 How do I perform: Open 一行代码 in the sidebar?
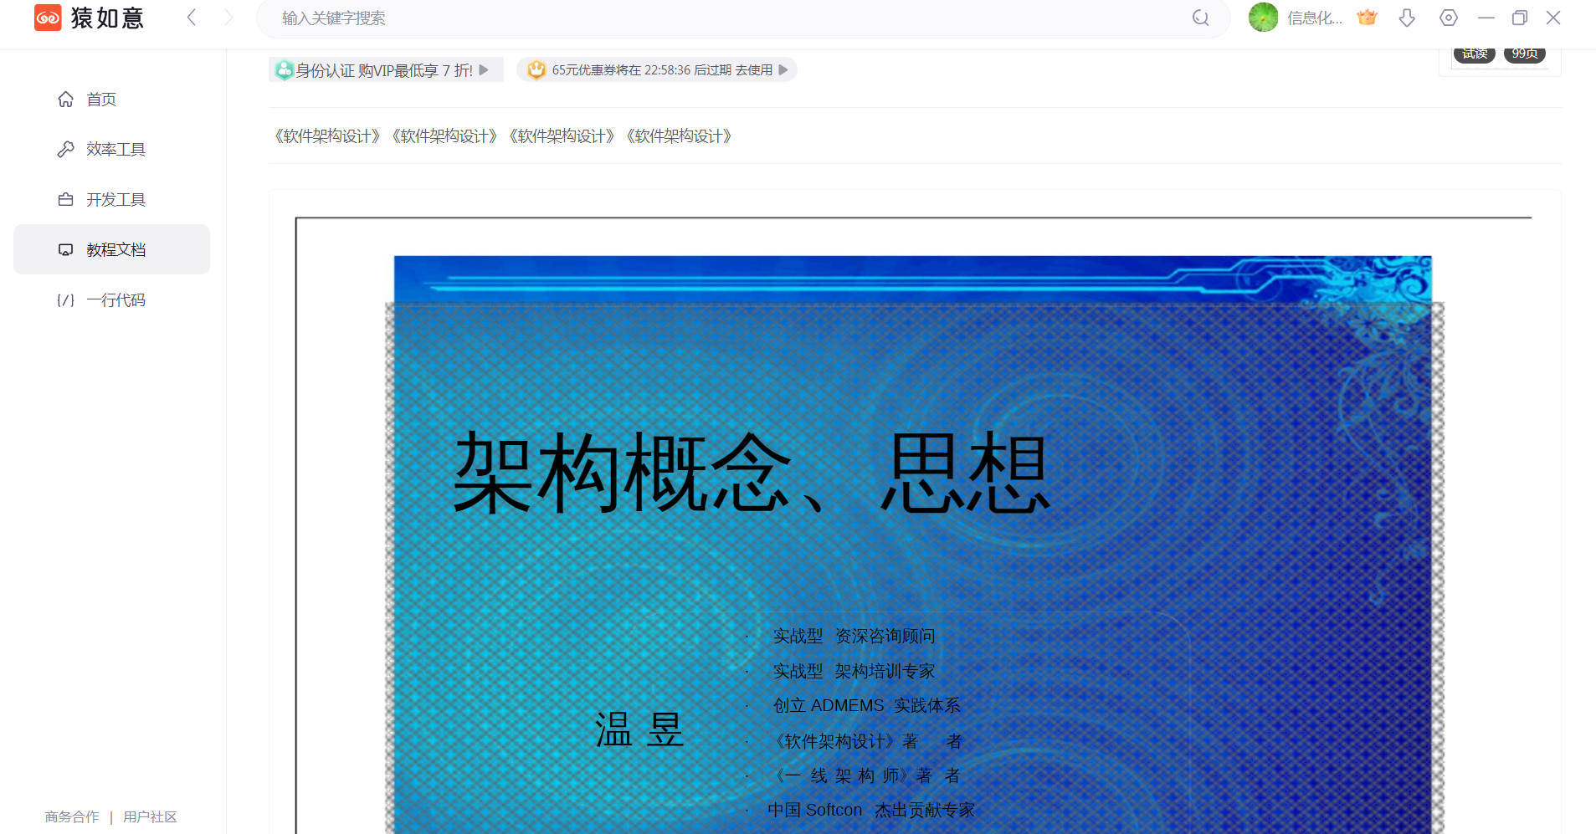pyautogui.click(x=111, y=299)
